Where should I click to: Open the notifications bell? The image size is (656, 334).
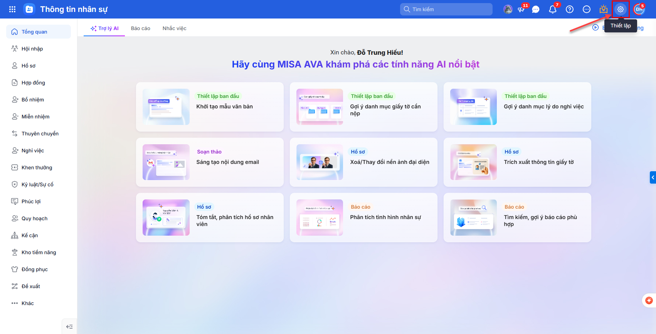553,9
